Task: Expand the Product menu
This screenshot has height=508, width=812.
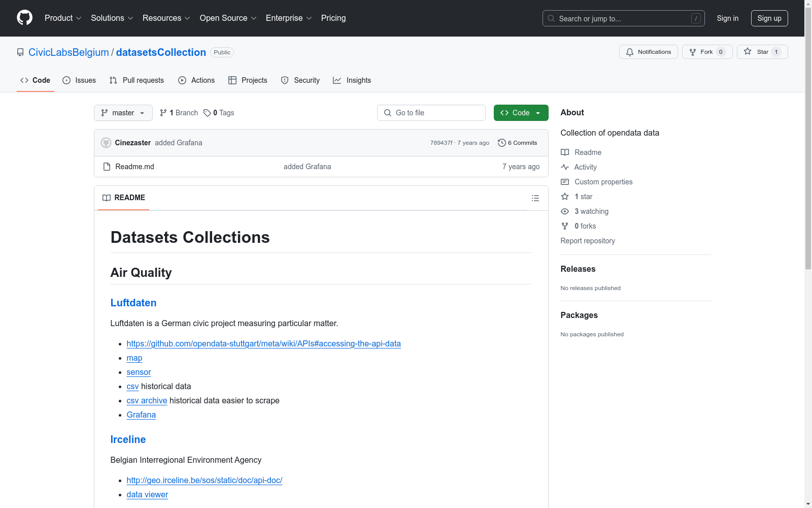Action: (x=63, y=18)
